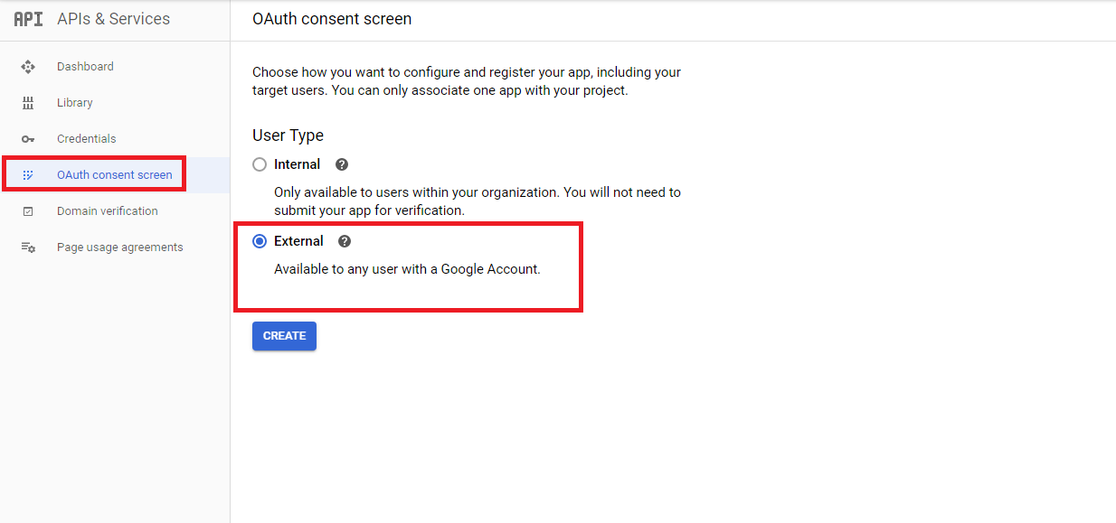Open help tooltip next to Internal
The image size is (1116, 523).
pos(342,164)
